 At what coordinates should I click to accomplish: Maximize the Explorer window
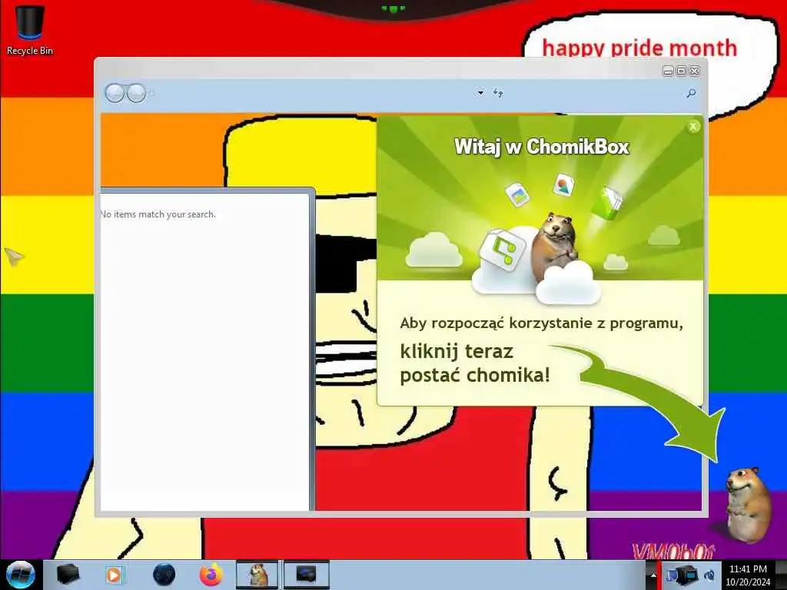click(681, 71)
